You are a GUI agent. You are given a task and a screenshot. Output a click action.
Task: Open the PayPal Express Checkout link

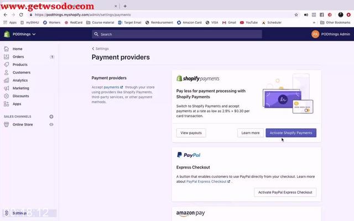[208, 182]
